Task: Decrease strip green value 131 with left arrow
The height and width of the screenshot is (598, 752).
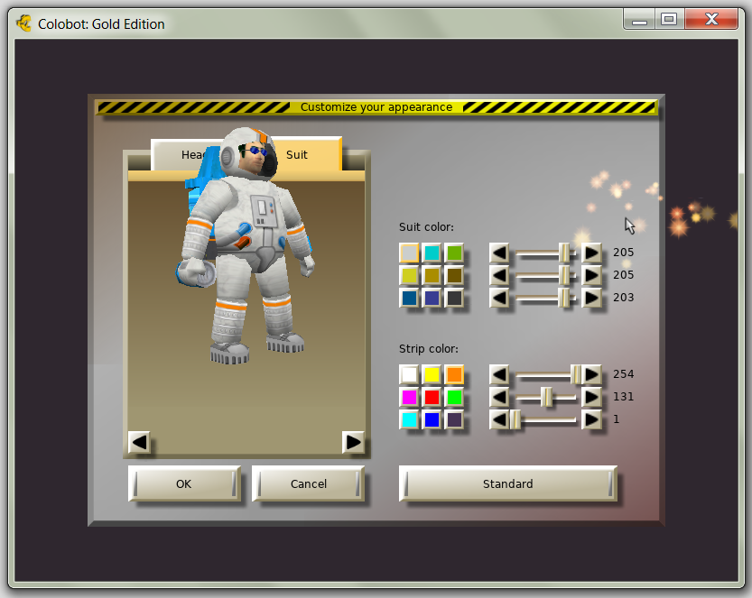Action: 499,397
